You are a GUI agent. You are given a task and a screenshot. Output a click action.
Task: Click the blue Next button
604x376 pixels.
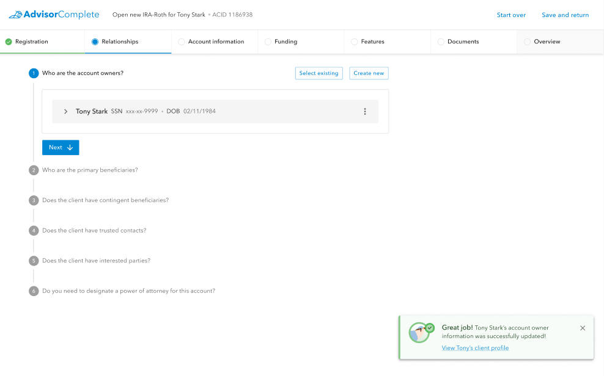(61, 148)
